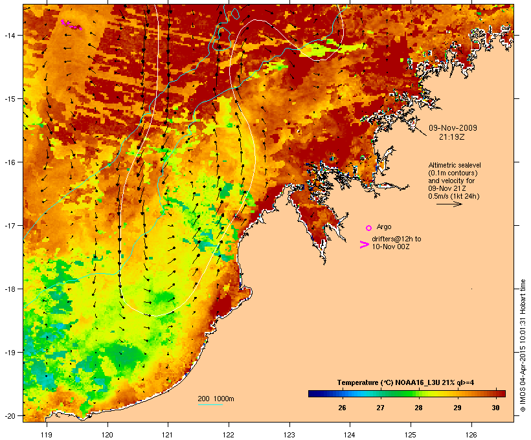Click the '09-Nov 21Z' text line
This screenshot has height=440, width=531.
pyautogui.click(x=447, y=188)
